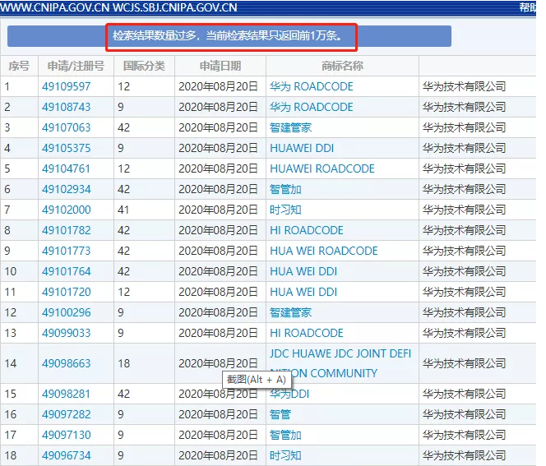The width and height of the screenshot is (546, 466).
Task: Select date cell in row 5
Action: point(220,168)
